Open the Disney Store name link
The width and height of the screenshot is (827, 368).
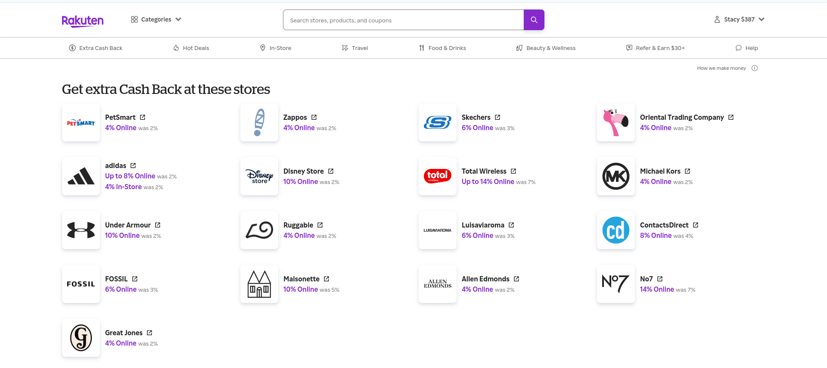click(304, 171)
